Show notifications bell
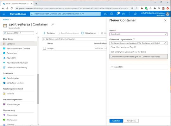The width and height of the screenshot is (171, 126). coord(118,14)
